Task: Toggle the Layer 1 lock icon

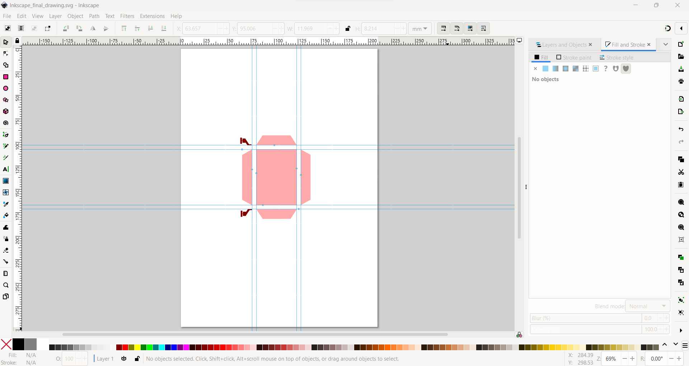Action: pyautogui.click(x=137, y=359)
